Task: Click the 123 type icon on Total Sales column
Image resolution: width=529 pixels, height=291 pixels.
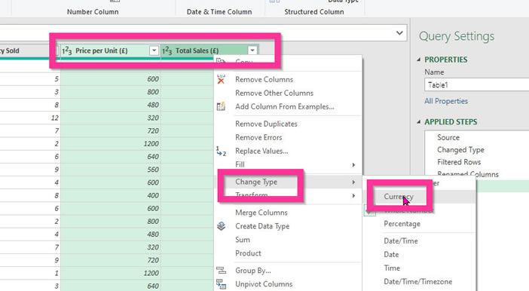Action: coord(167,51)
